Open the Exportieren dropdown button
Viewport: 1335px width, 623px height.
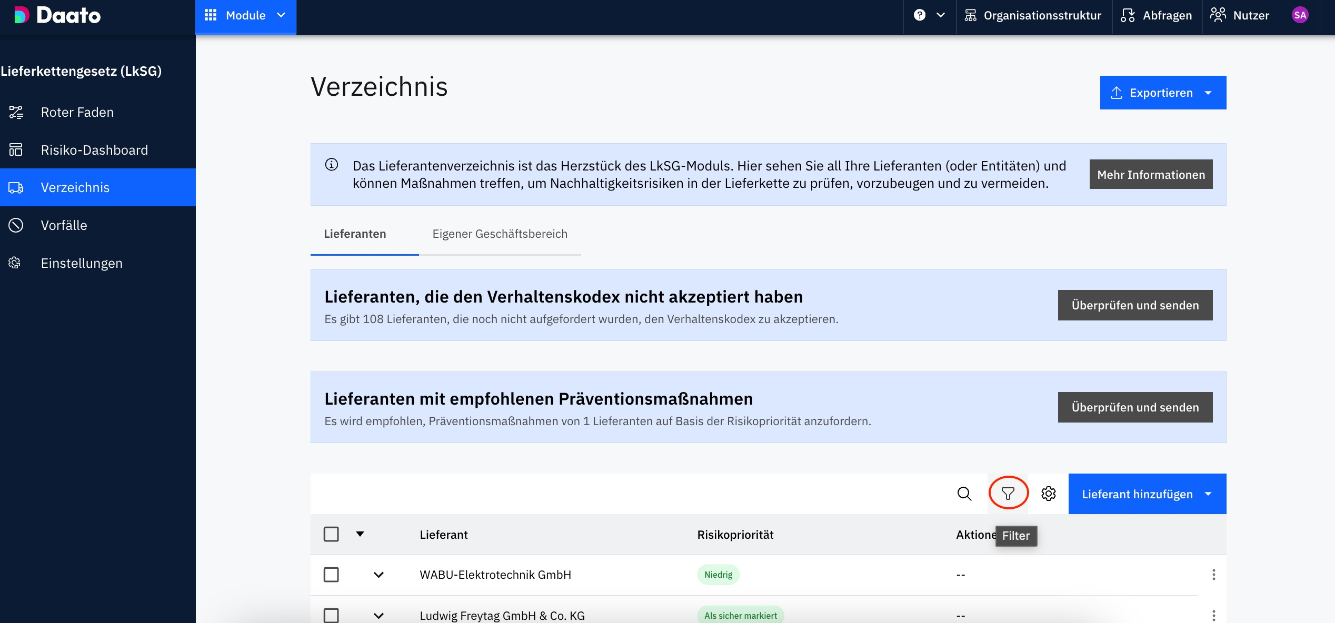point(1162,93)
